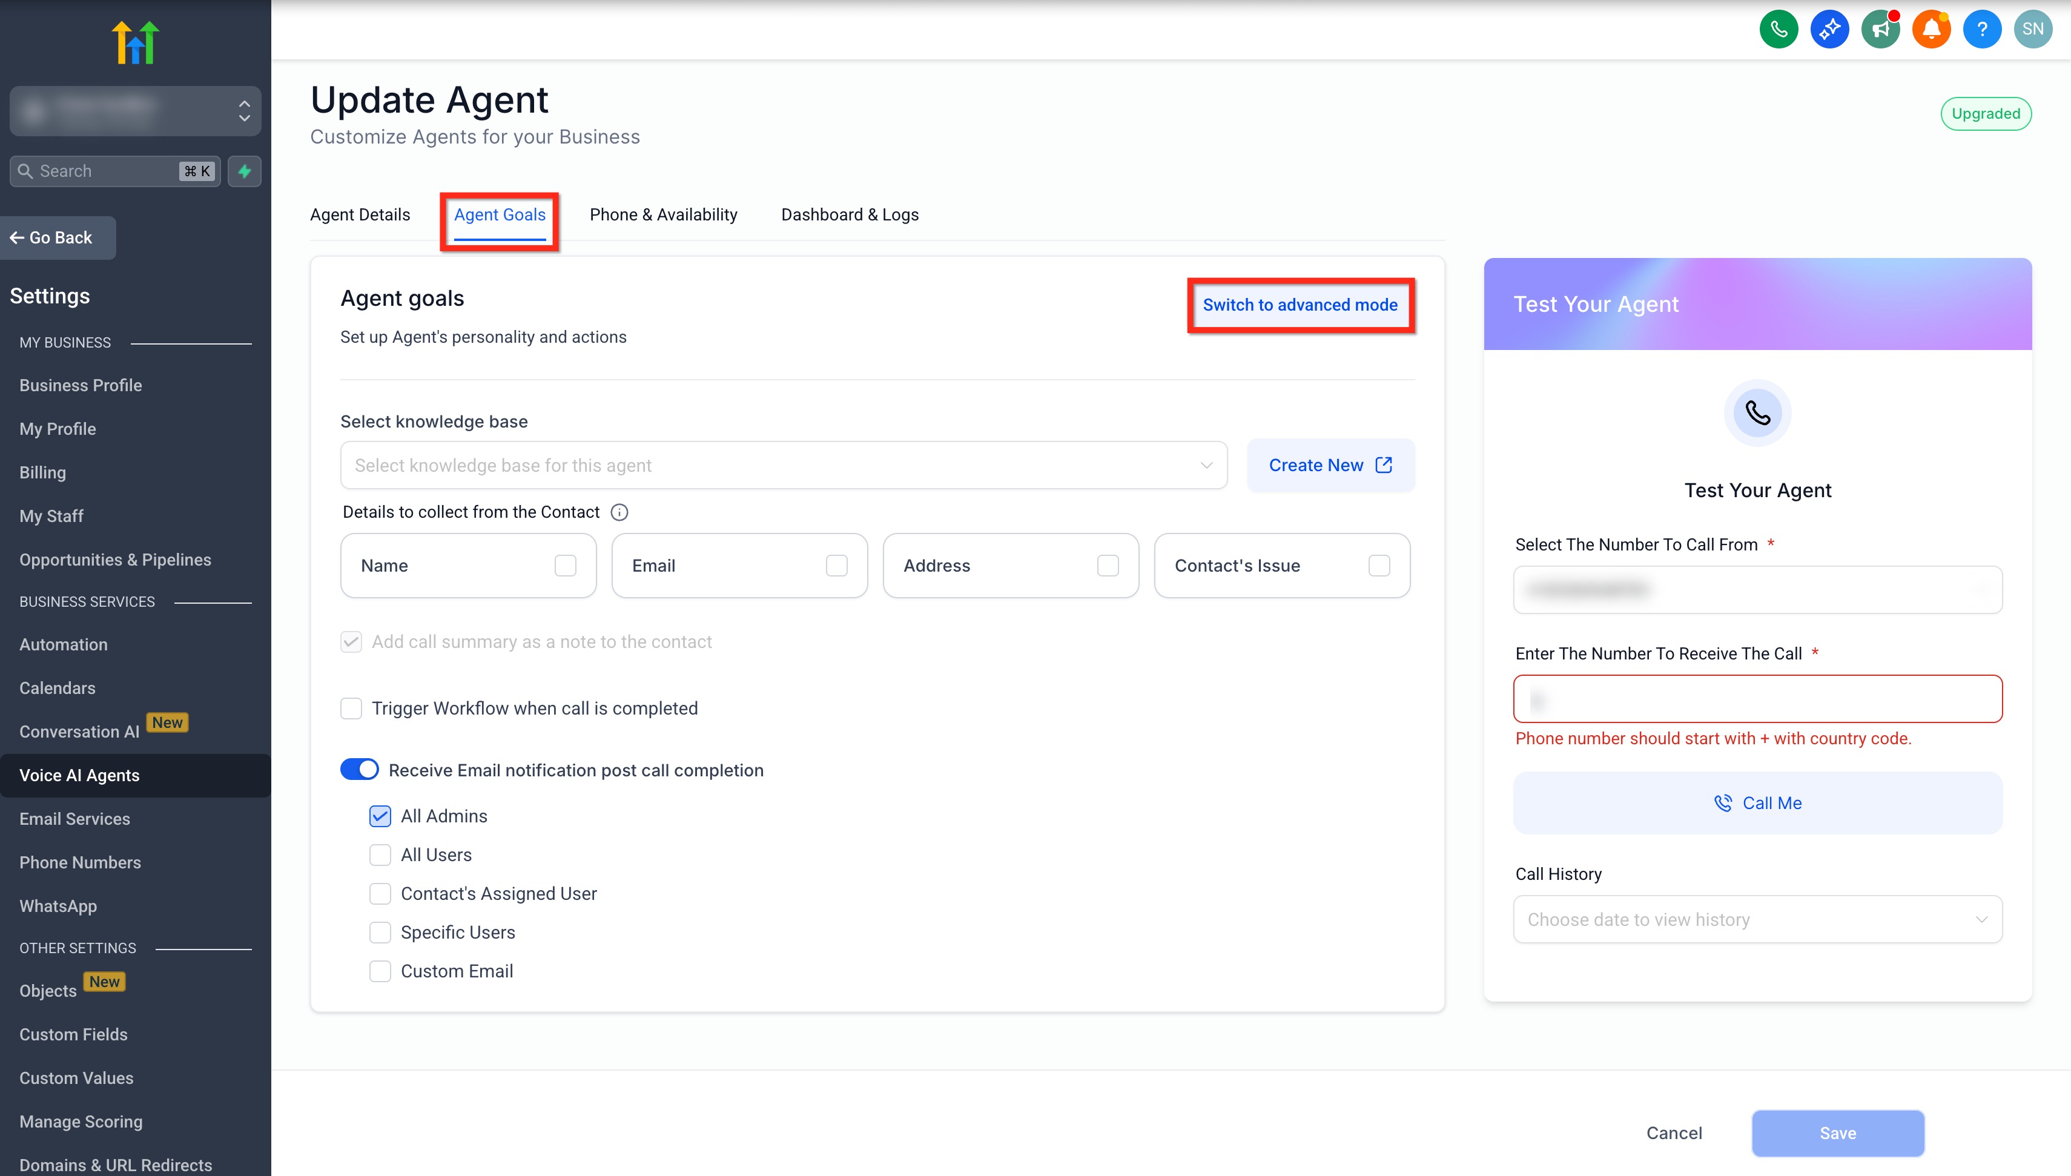Click Switch to advanced mode

coord(1300,305)
